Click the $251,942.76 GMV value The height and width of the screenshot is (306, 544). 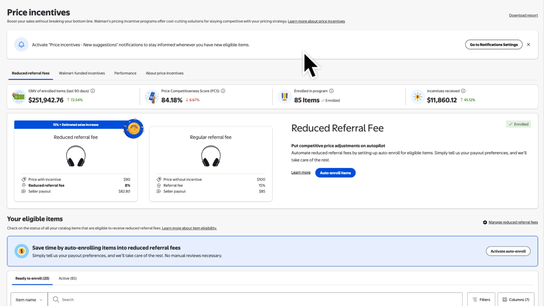(46, 100)
